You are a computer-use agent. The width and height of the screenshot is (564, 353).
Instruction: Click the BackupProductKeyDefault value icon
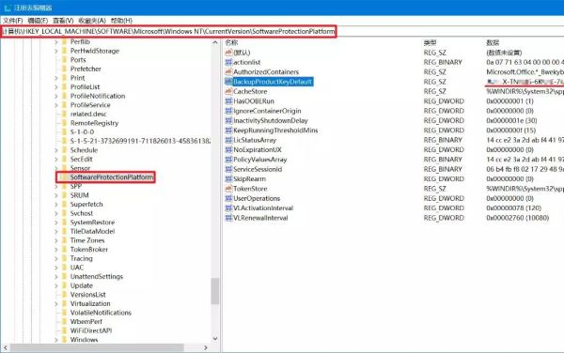(228, 82)
